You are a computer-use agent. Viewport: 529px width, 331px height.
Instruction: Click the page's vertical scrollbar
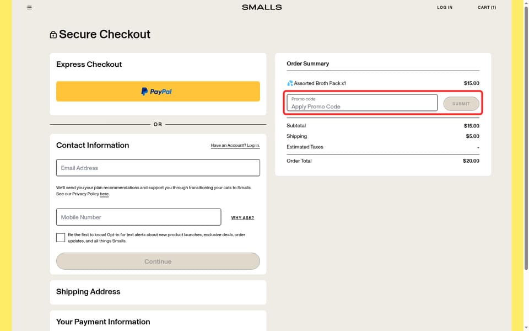pos(526,138)
